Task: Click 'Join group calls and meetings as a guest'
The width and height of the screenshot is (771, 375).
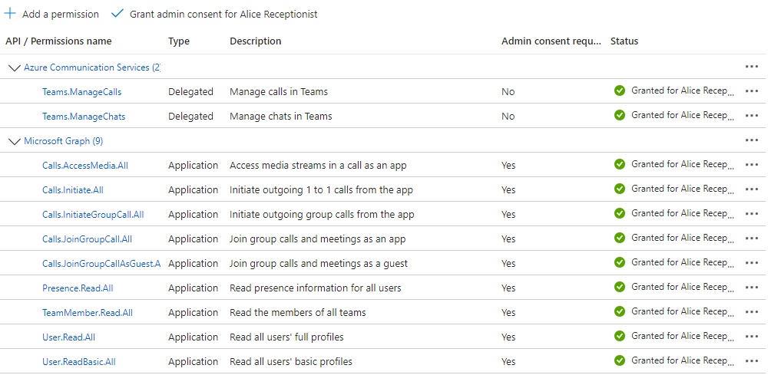Action: pos(319,264)
